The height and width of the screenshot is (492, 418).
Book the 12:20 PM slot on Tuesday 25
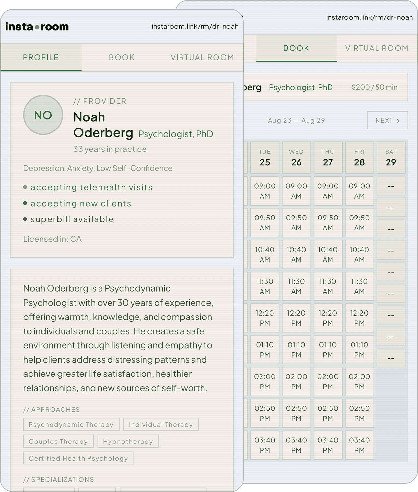tap(265, 318)
